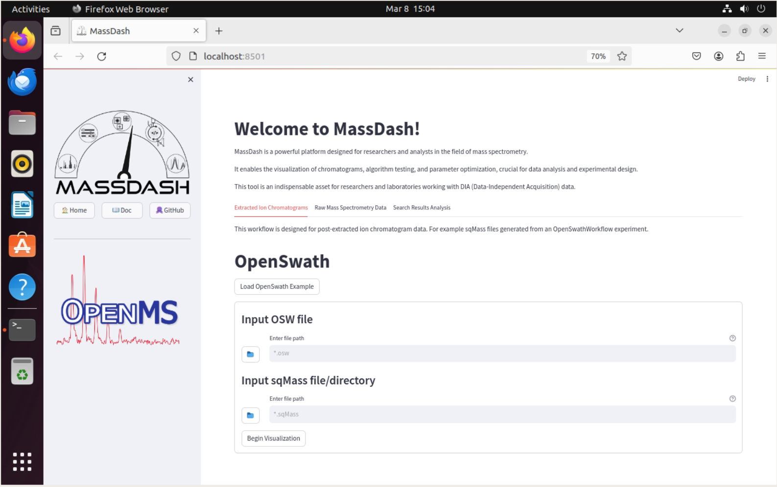The height and width of the screenshot is (487, 777).
Task: Open Files manager from dock
Action: click(22, 123)
